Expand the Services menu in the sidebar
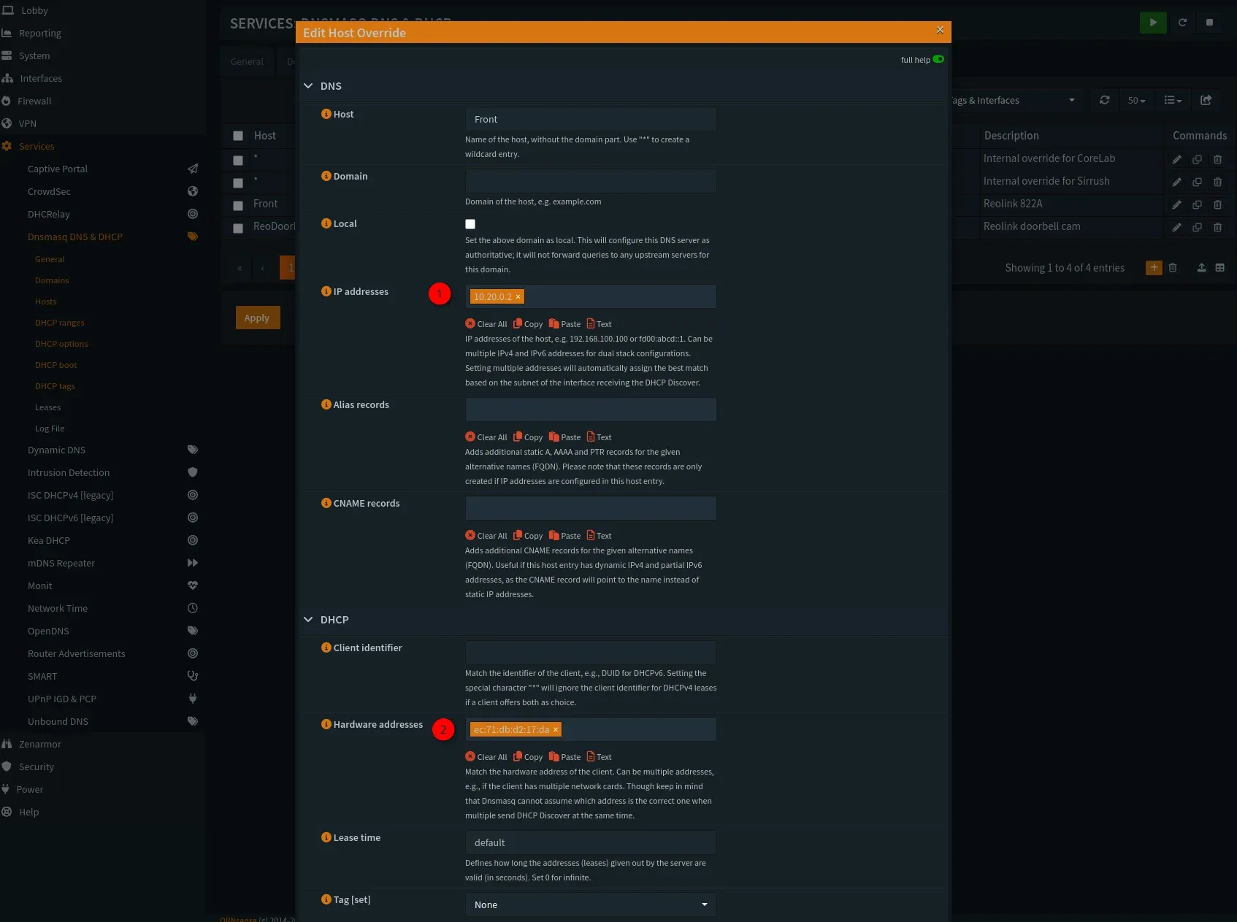1237x922 pixels. coord(37,146)
